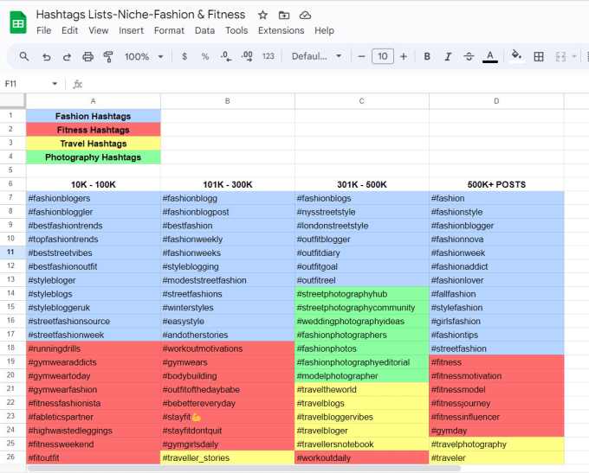Screen dimensions: 589x473
Task: Open the Google Sheets home icon
Action: click(17, 22)
